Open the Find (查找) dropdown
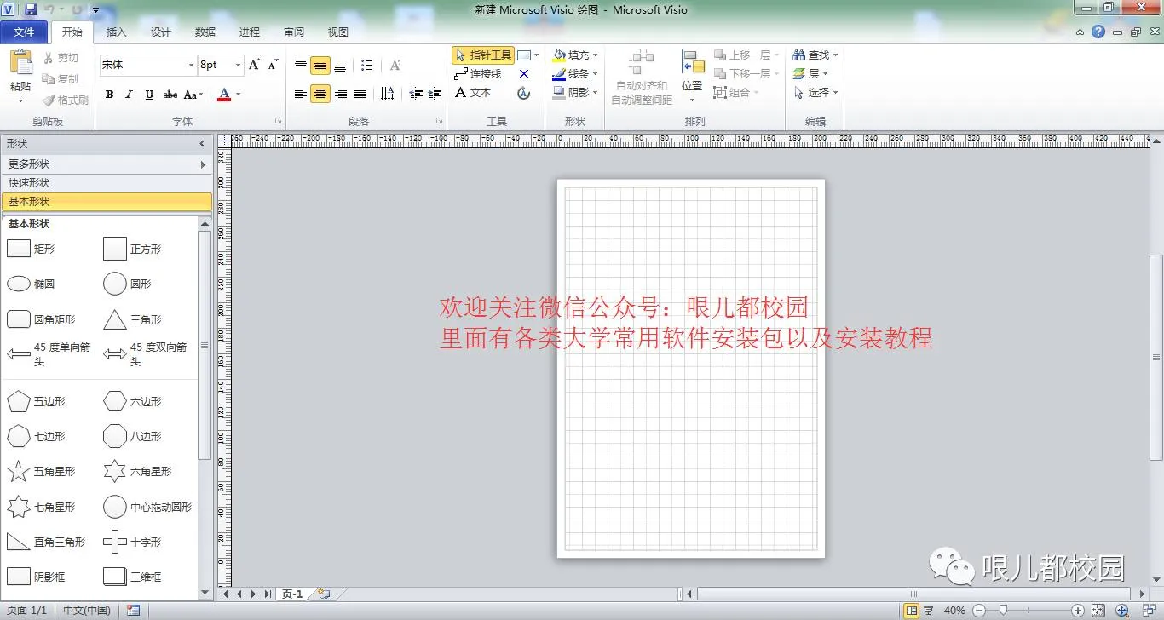This screenshot has height=620, width=1164. [x=815, y=55]
